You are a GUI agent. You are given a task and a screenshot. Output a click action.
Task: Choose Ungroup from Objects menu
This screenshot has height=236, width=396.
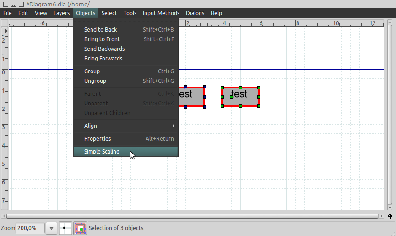pos(126,81)
